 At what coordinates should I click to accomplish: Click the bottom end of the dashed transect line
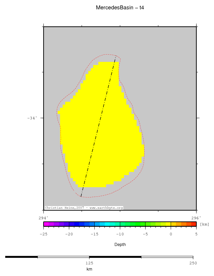[81, 197]
